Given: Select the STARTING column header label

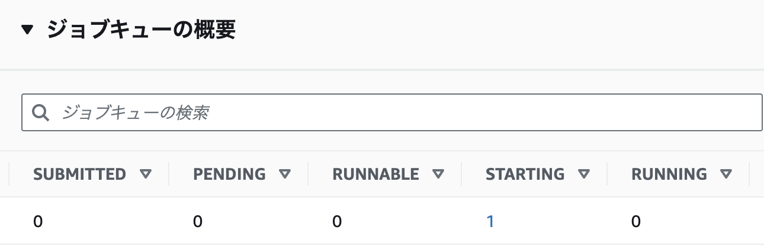Looking at the screenshot, I should (x=525, y=174).
